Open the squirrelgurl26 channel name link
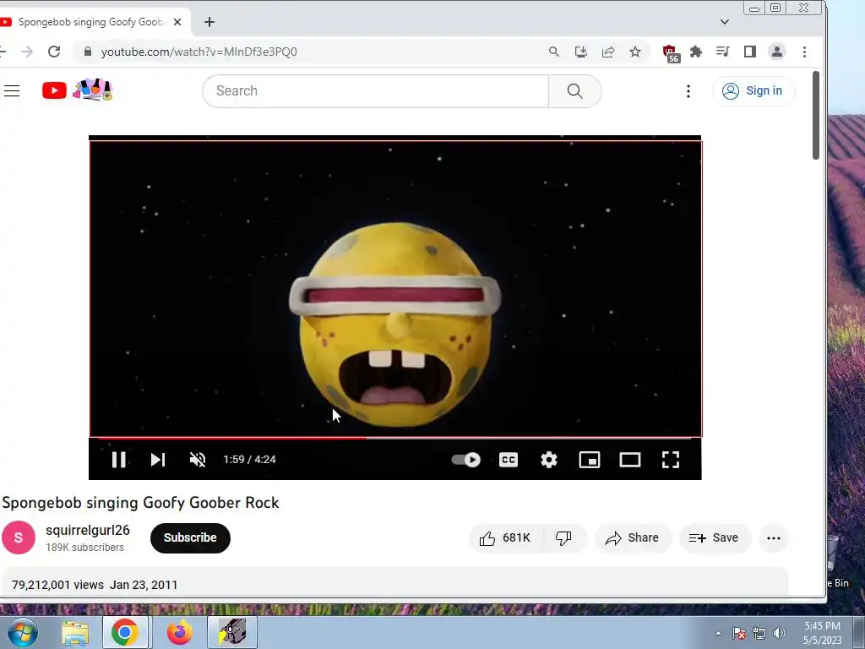Viewport: 865px width, 649px height. point(88,531)
